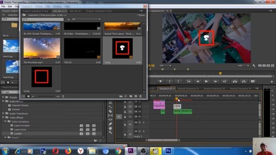Expand the Presets folder in Effects panel
This screenshot has width=276, height=155.
(3, 97)
